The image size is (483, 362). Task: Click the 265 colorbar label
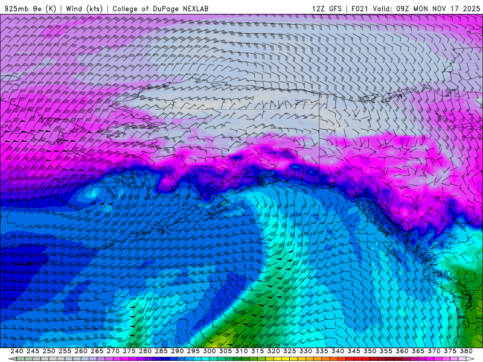pos(97,351)
